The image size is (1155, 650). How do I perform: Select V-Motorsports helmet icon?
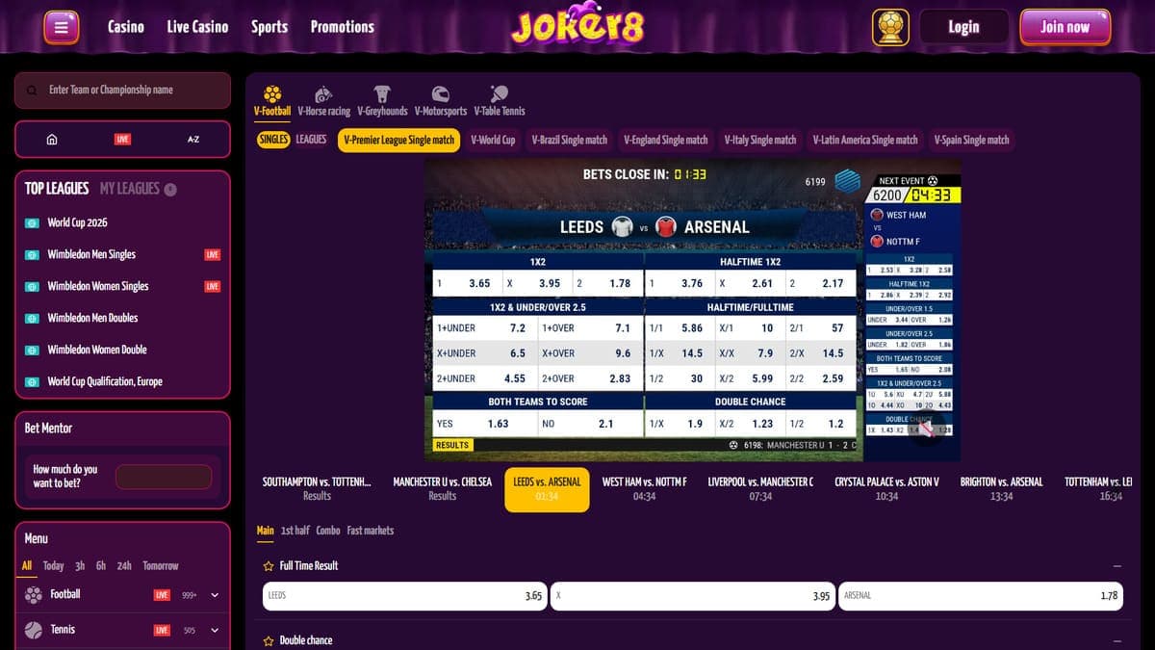tap(441, 94)
